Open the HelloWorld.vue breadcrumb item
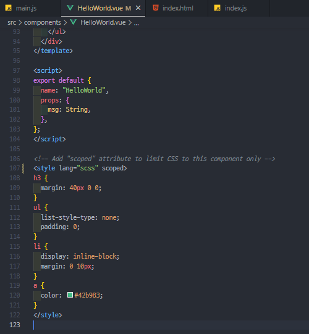This screenshot has height=334, width=309. pos(103,22)
